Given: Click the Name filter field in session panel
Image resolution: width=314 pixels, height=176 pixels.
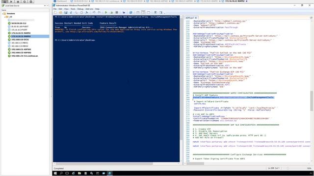Looking at the screenshot, I should coord(25,10).
